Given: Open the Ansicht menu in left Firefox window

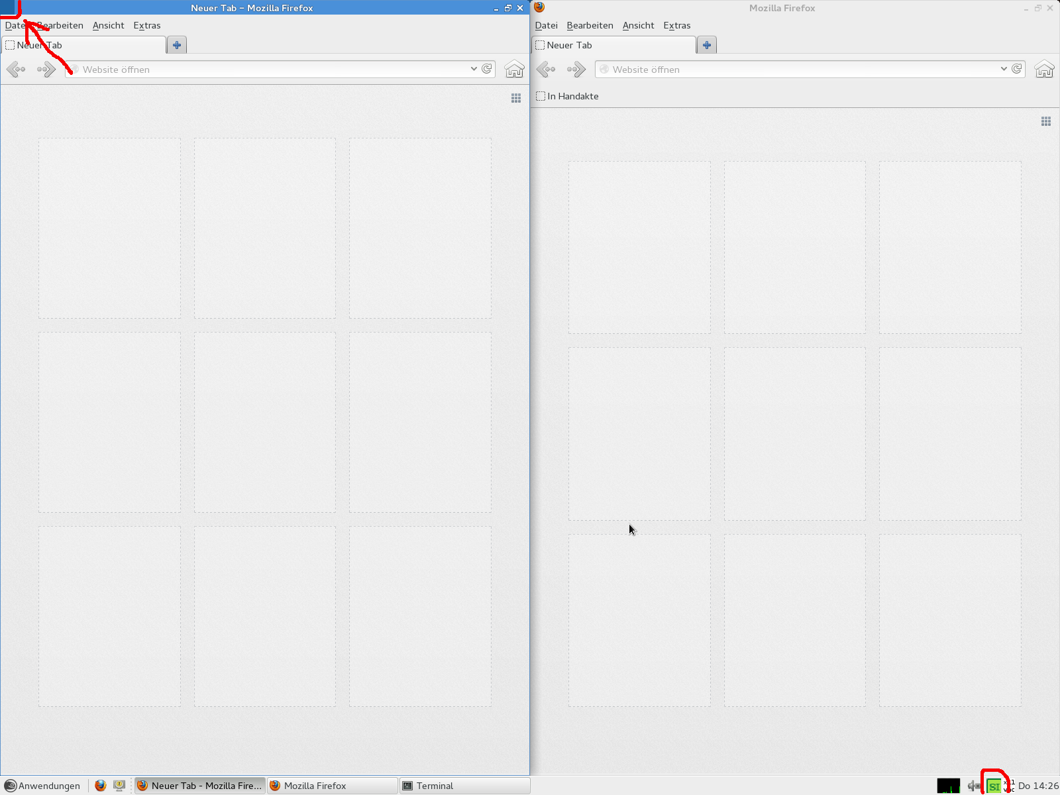Looking at the screenshot, I should [x=108, y=25].
